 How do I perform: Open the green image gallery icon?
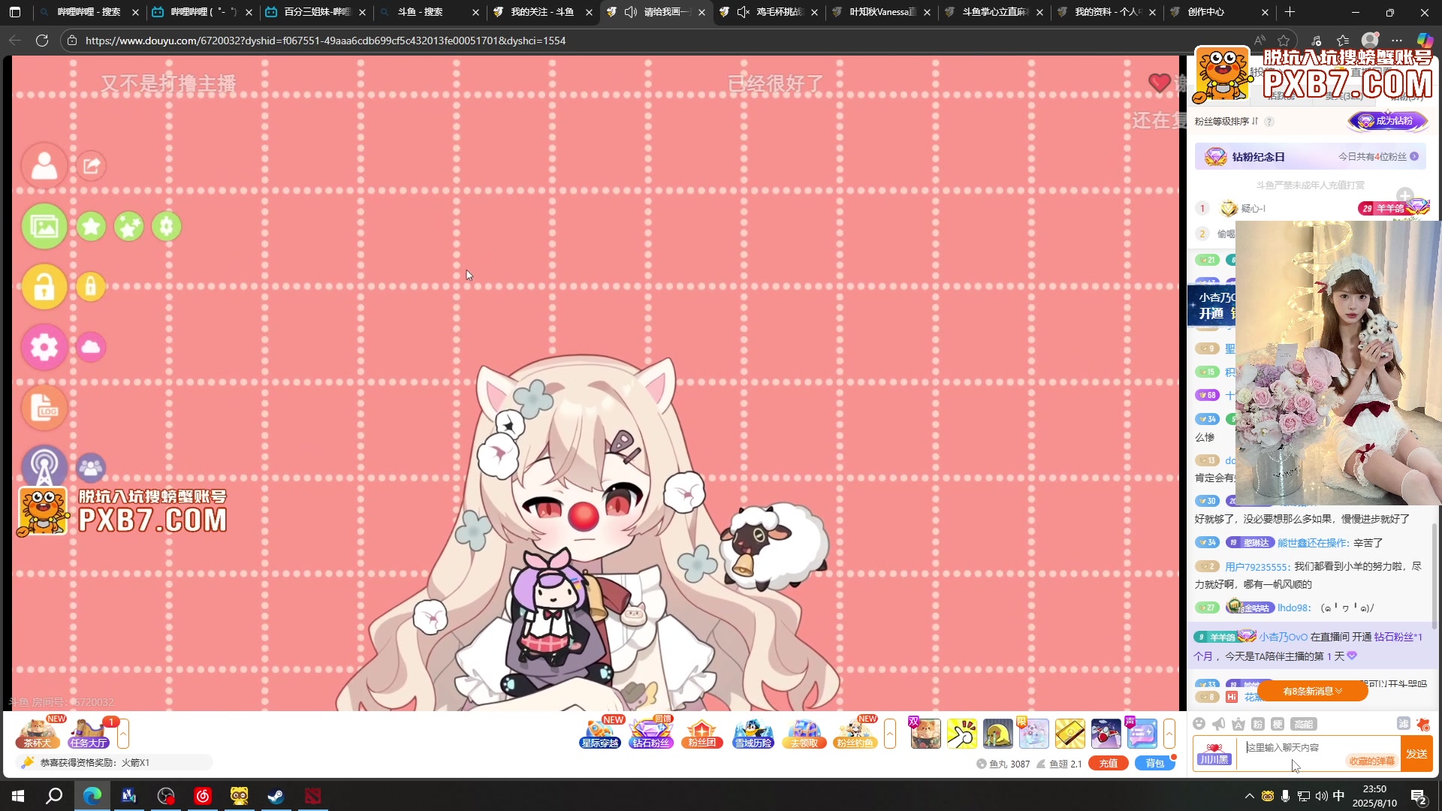pyautogui.click(x=44, y=226)
